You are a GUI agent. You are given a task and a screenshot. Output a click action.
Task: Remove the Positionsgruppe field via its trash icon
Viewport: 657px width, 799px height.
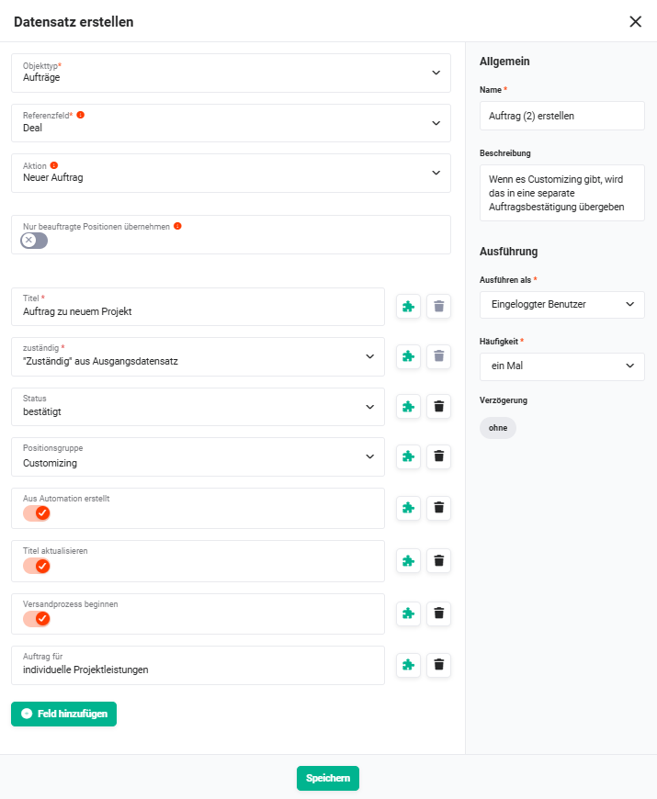point(439,456)
